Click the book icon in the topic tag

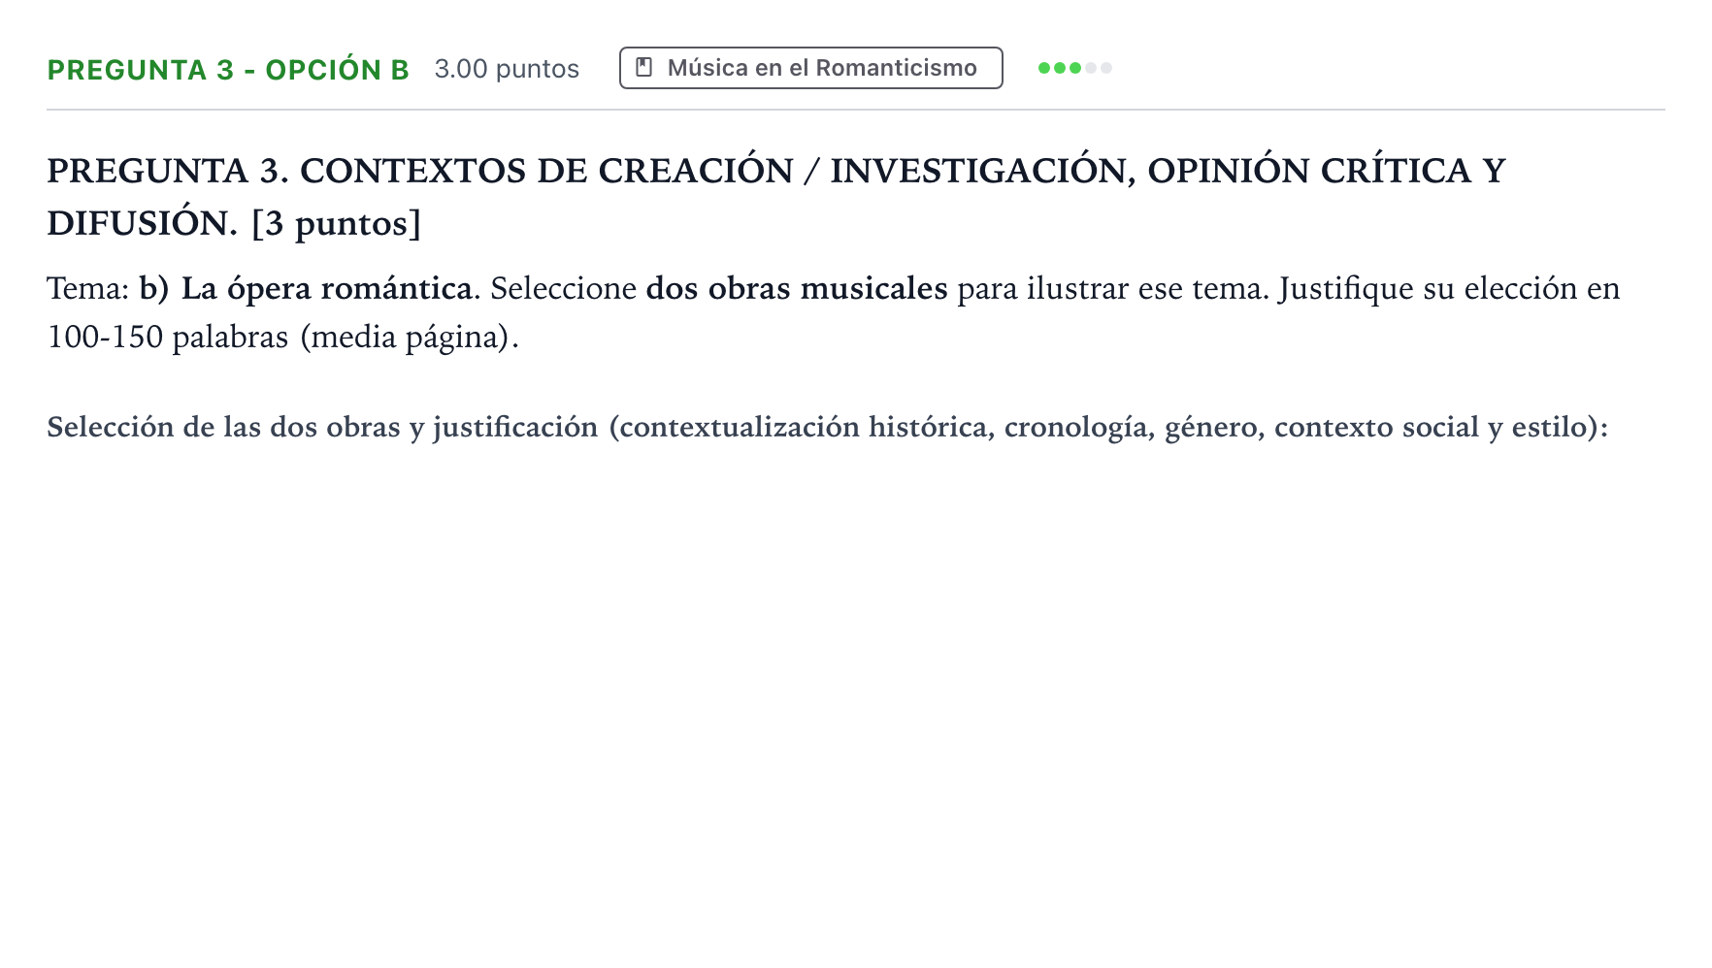pyautogui.click(x=643, y=68)
